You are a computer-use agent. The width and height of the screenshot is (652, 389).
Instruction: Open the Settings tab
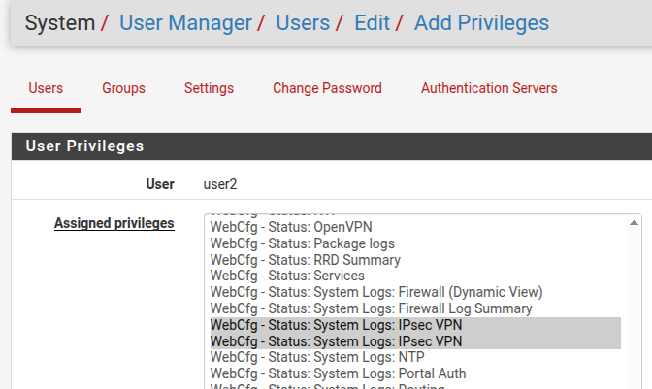click(209, 88)
